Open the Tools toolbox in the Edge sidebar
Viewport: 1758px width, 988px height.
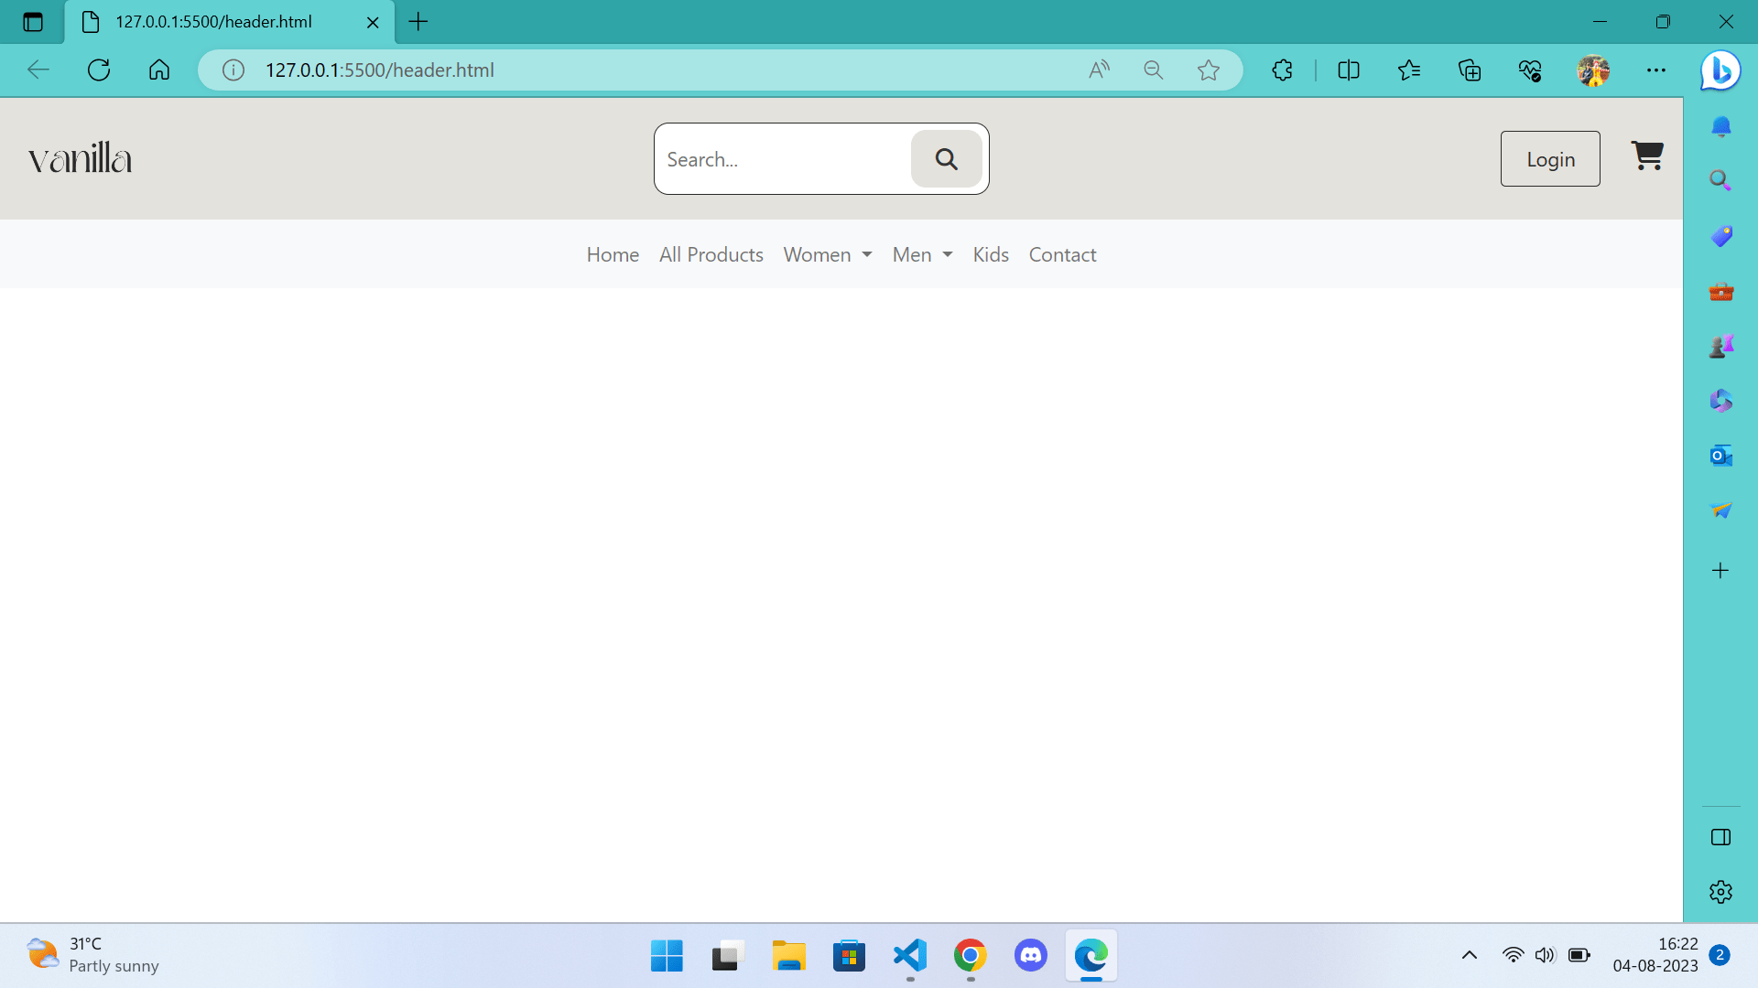coord(1720,291)
